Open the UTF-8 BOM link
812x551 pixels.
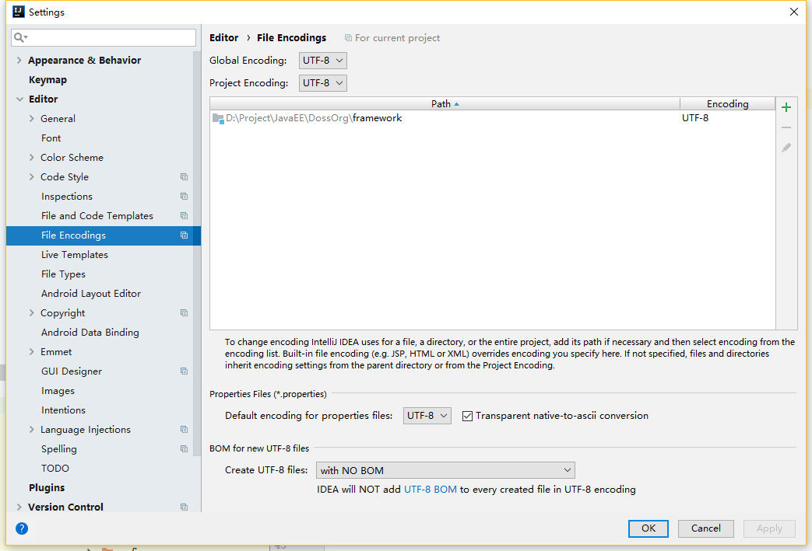(431, 490)
